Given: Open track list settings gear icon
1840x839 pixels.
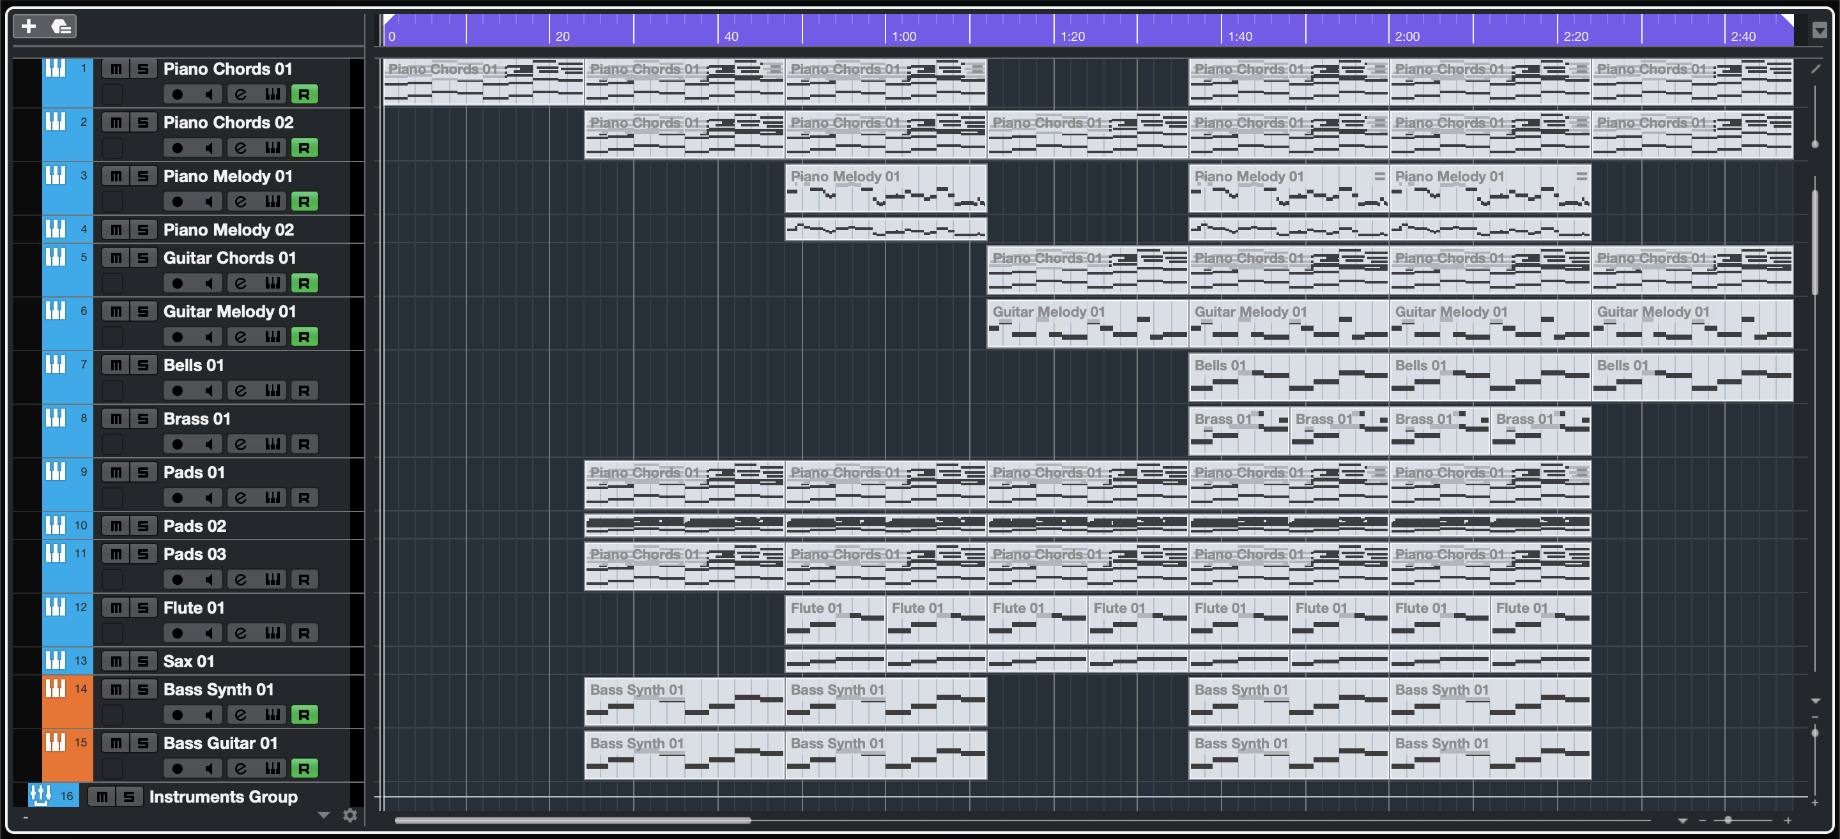Looking at the screenshot, I should [349, 815].
